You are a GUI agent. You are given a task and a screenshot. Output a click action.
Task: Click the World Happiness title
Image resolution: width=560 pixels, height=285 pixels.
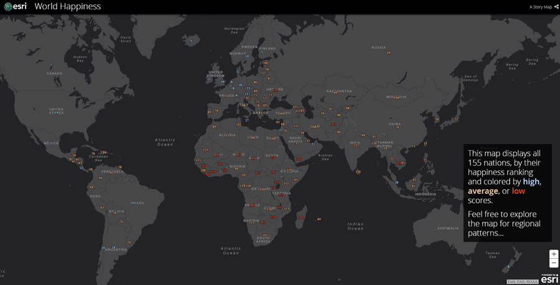coord(67,6)
